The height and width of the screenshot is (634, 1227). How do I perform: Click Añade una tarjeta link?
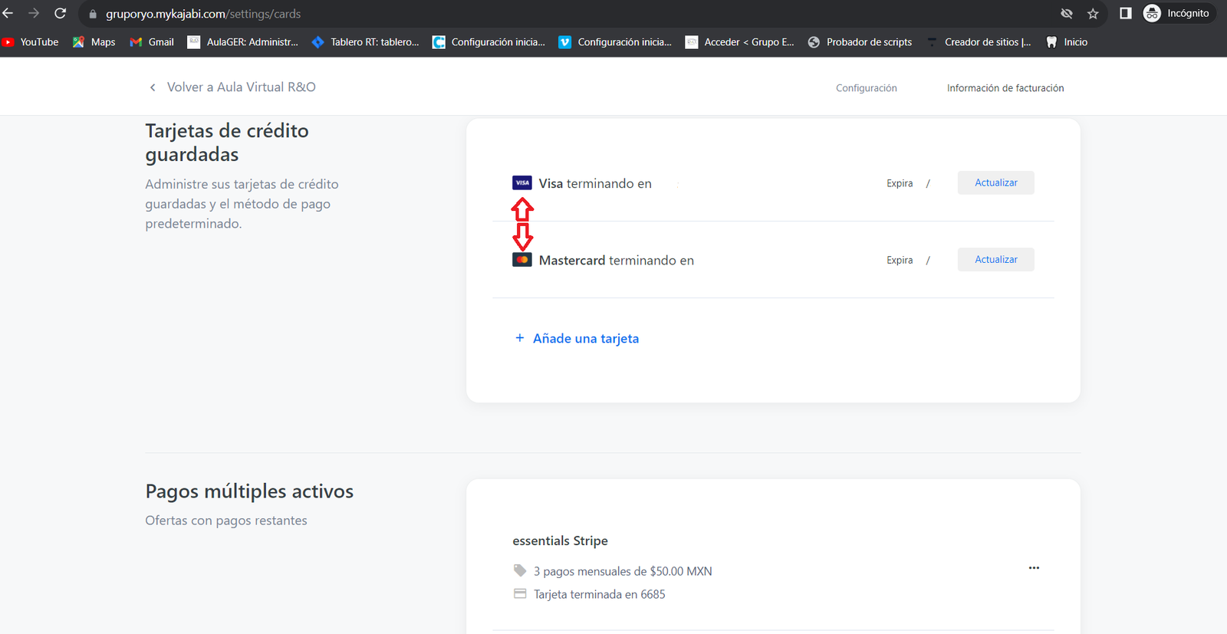pos(585,339)
